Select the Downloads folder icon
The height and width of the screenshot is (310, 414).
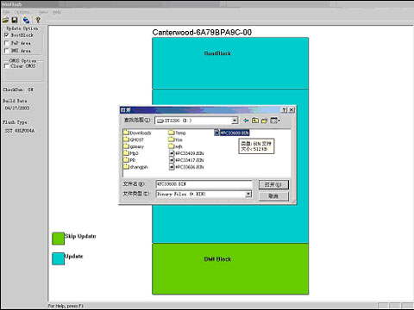point(126,133)
